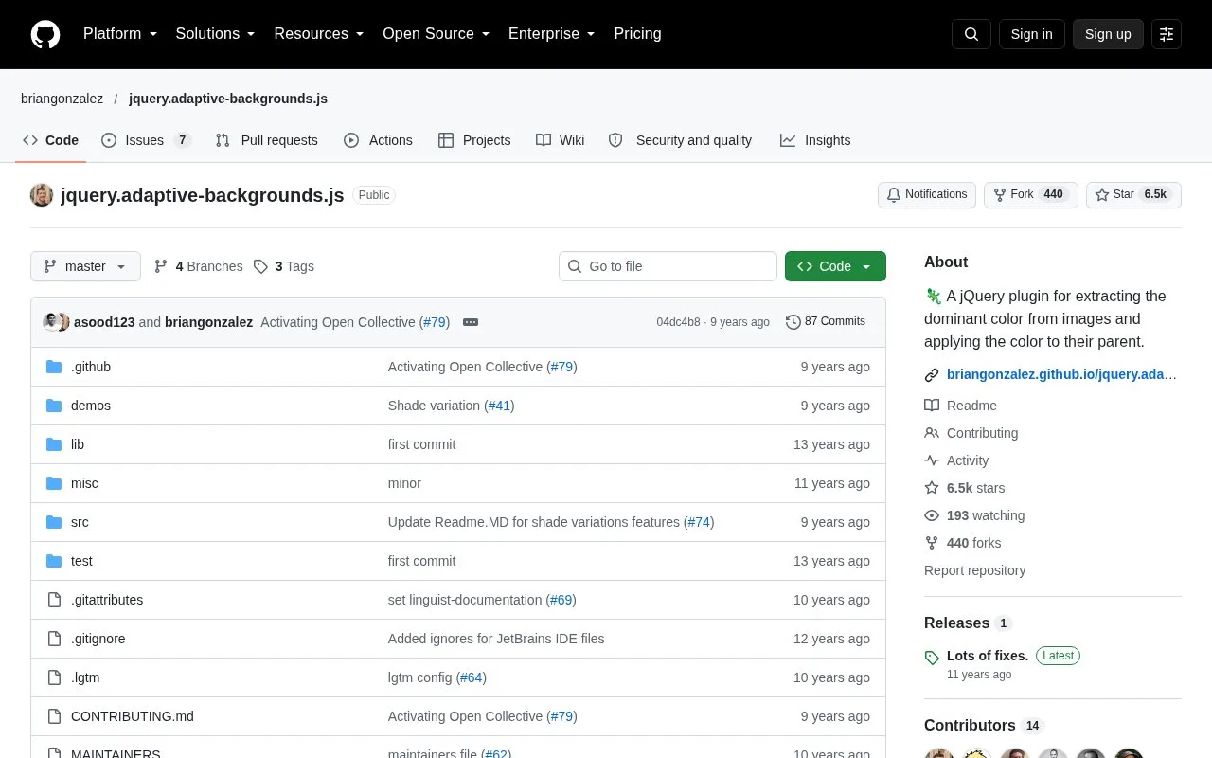Open the Pricing link
The width and height of the screenshot is (1212, 758).
tap(637, 34)
